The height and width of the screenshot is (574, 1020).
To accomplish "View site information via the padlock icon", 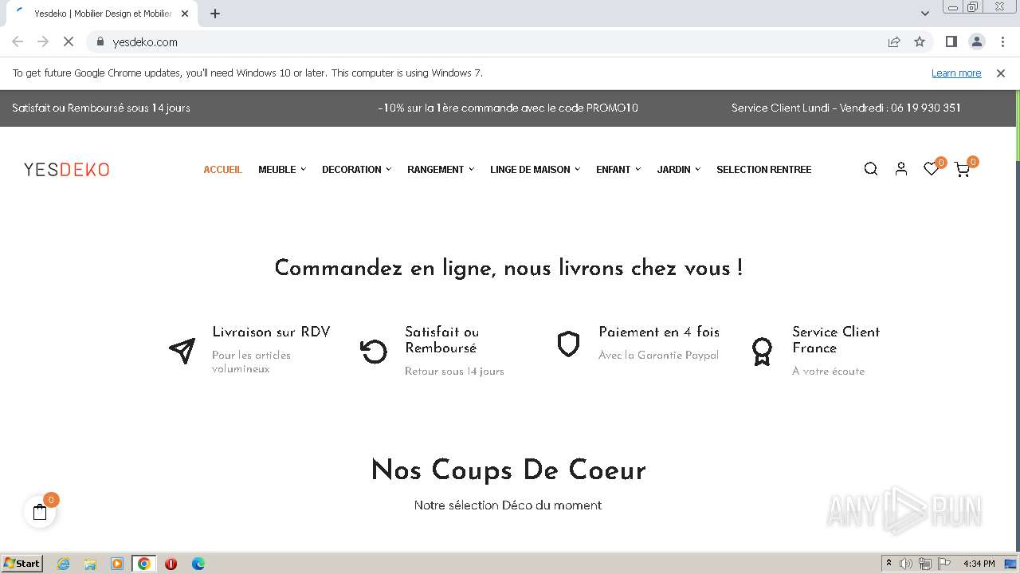I will [x=100, y=41].
